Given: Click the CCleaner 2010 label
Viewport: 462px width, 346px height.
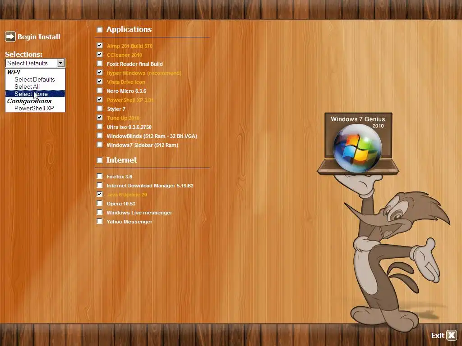Looking at the screenshot, I should pos(125,55).
